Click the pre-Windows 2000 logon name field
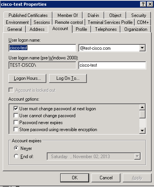 112,65
